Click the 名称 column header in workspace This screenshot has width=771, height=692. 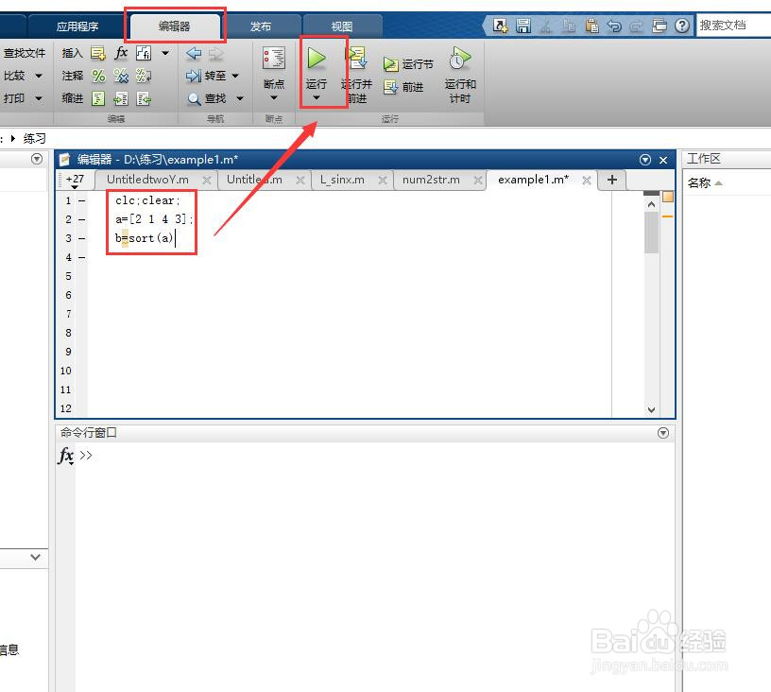tap(699, 183)
